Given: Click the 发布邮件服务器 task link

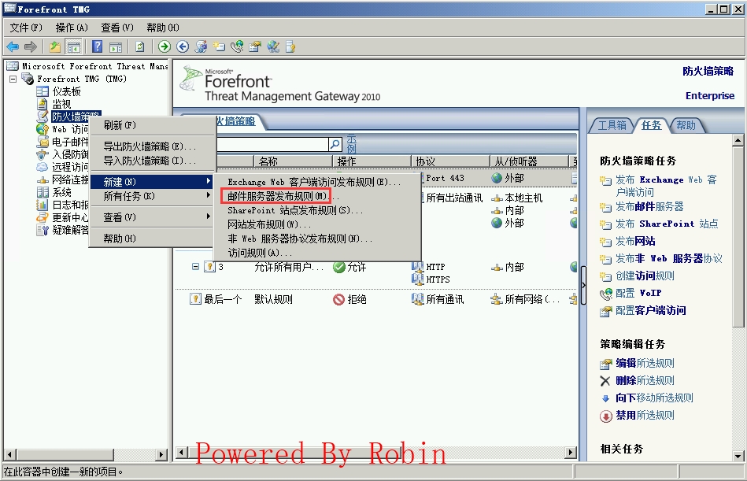Looking at the screenshot, I should pyautogui.click(x=649, y=207).
